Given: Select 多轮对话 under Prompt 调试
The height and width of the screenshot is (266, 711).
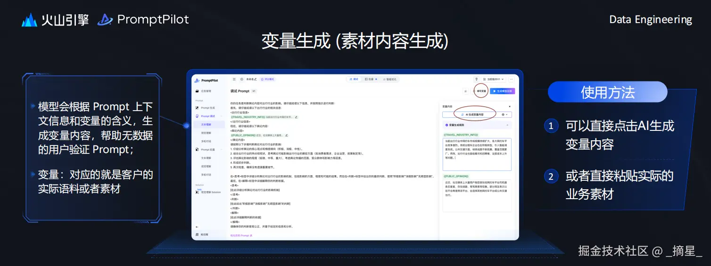Looking at the screenshot, I should pos(206,141).
